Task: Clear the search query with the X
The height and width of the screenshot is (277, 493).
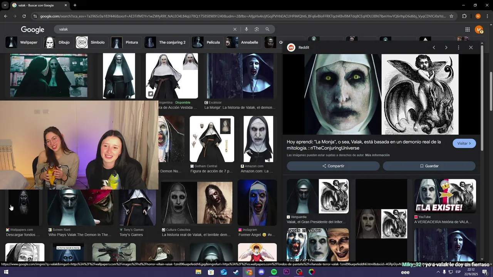Action: (x=235, y=29)
